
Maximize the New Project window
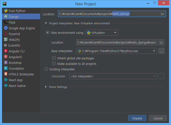(x=155, y=3)
